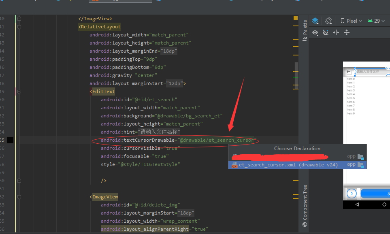Open the orientation for preview menu
390x234 pixels.
tap(328, 21)
